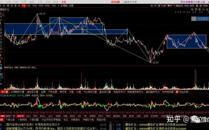
Task: Click 删自选 to remove from watchlist
Action: click(179, 6)
